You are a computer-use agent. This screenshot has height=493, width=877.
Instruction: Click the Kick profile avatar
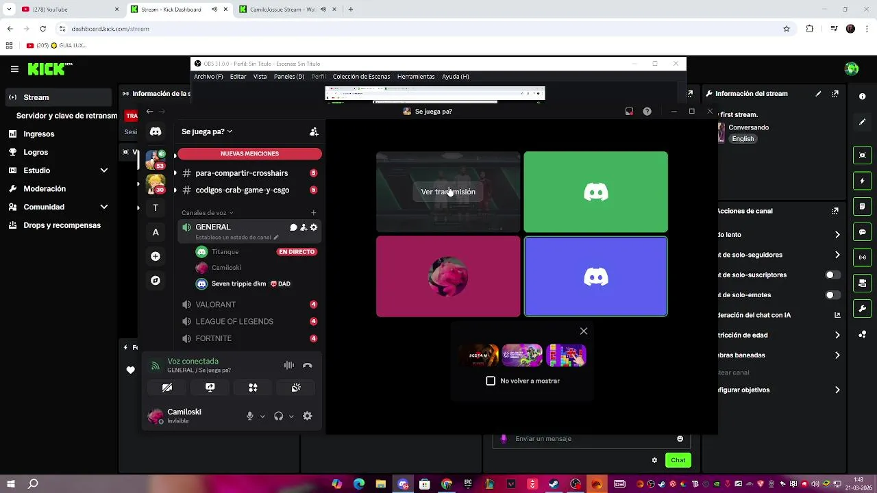pyautogui.click(x=852, y=68)
